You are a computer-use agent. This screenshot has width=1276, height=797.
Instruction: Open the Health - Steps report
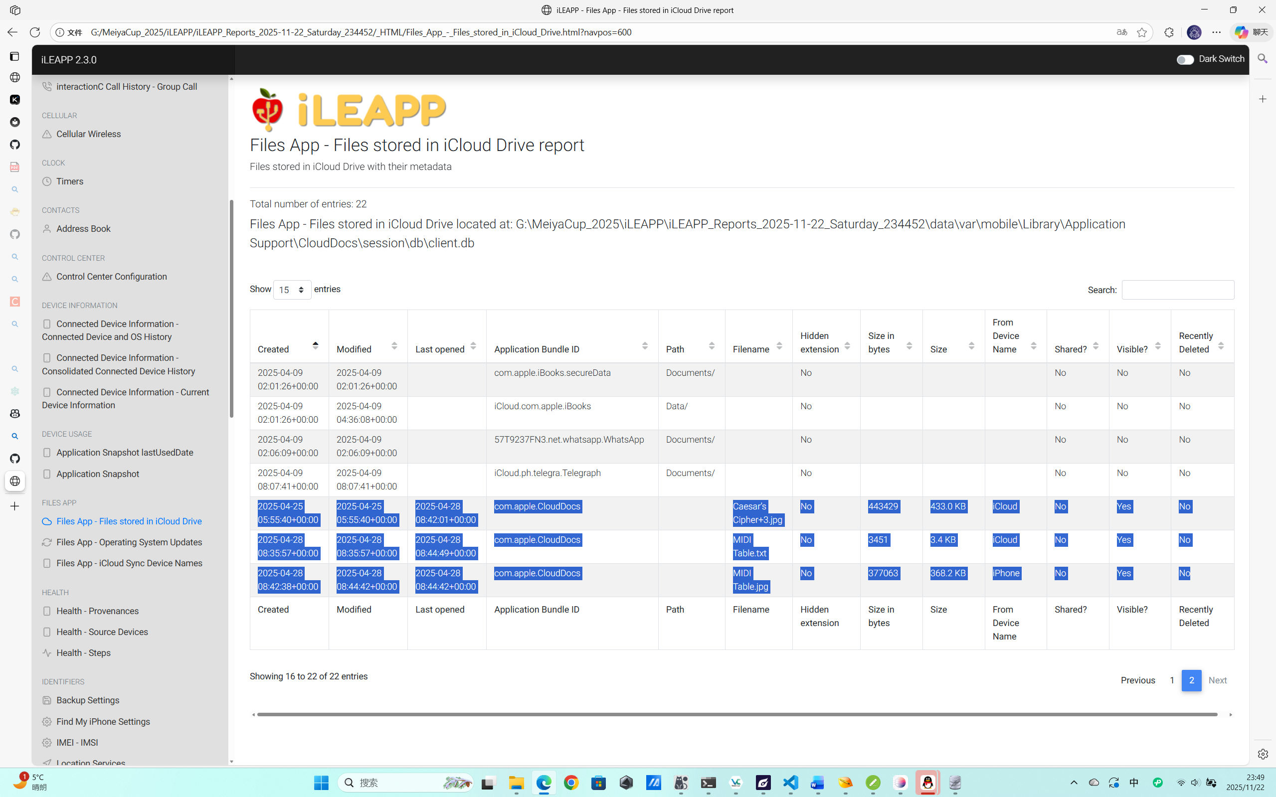pyautogui.click(x=83, y=652)
